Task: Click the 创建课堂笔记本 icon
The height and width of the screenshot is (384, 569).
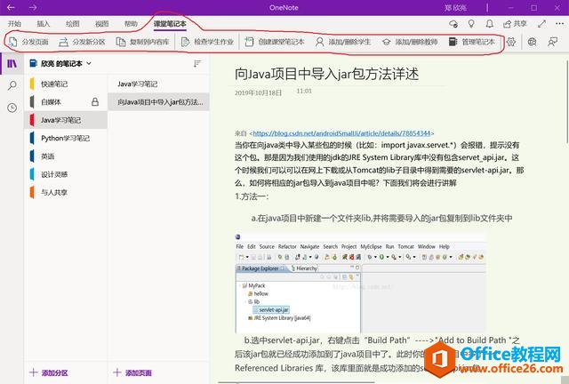Action: tap(249, 42)
